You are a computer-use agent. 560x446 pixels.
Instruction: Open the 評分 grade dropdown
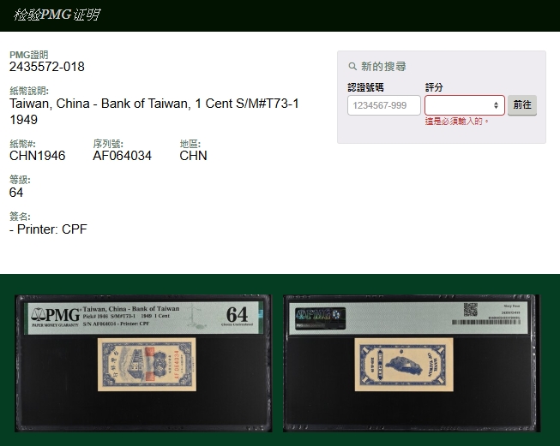pos(464,105)
